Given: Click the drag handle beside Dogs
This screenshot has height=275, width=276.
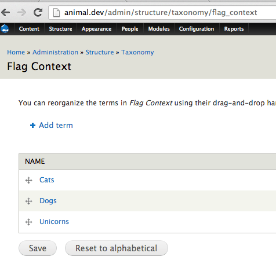Looking at the screenshot, I should (x=28, y=201).
